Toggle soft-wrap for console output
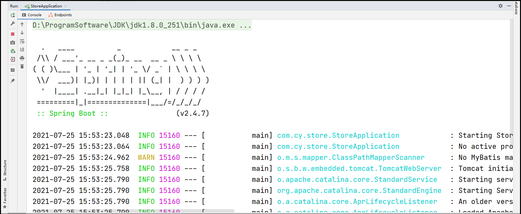The height and width of the screenshot is (214, 521). pyautogui.click(x=22, y=42)
